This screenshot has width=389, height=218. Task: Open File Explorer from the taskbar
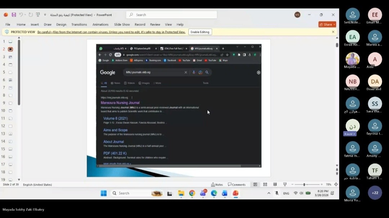click(181, 193)
